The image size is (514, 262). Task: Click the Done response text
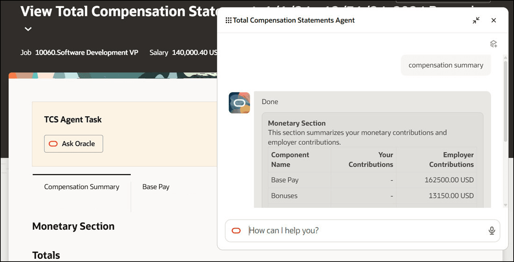click(x=270, y=102)
